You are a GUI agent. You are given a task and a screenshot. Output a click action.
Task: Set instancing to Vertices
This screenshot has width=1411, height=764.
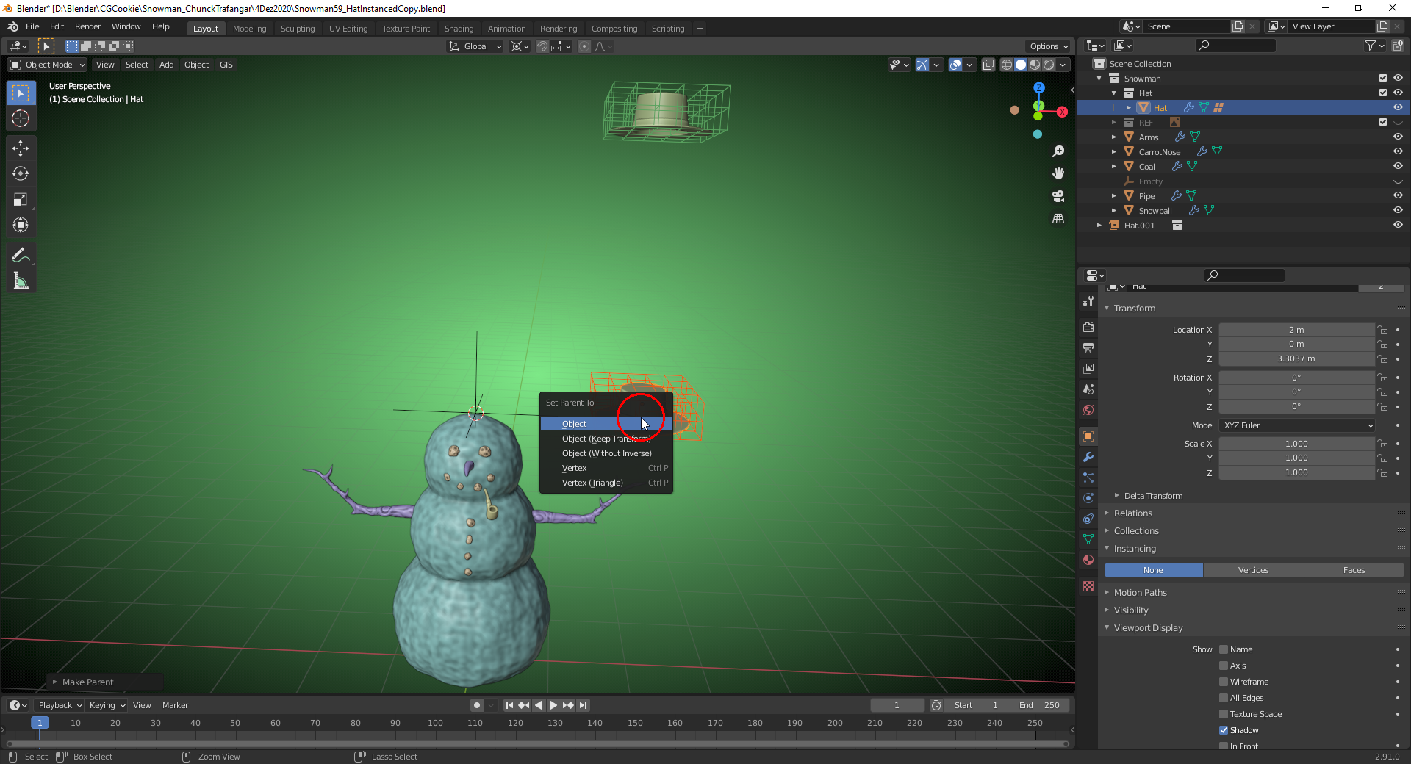1253,570
